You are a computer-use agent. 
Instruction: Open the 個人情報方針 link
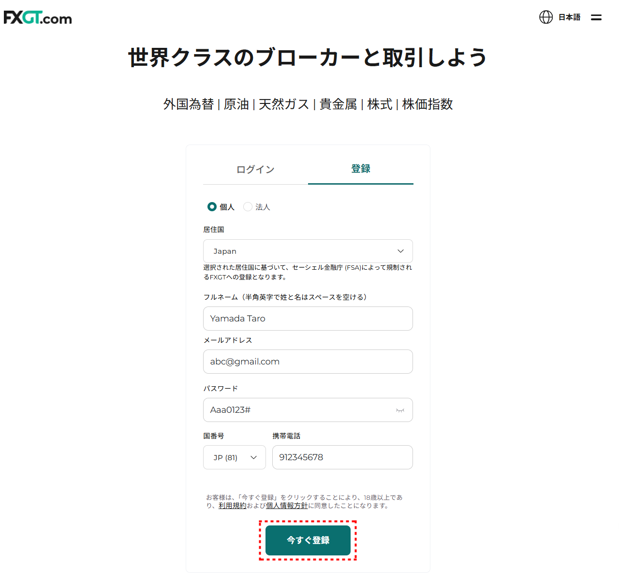[x=287, y=506]
